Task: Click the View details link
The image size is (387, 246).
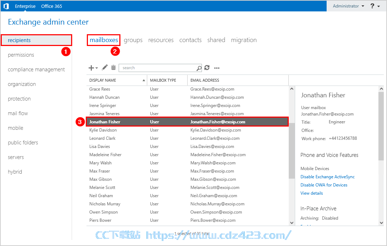Action: (312, 193)
